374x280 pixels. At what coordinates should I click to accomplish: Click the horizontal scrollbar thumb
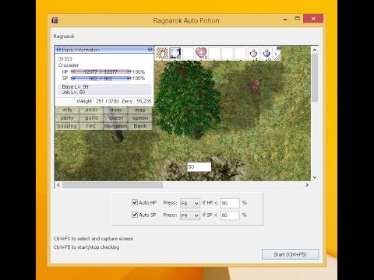click(x=112, y=185)
